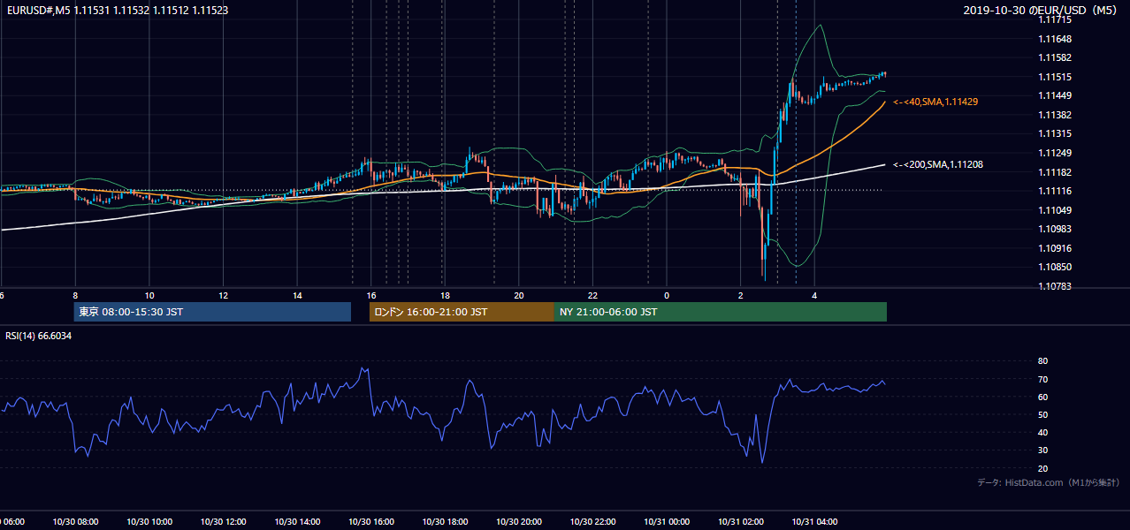The image size is (1130, 530).
Task: Click hour 8 tick on price chart axis
Action: pyautogui.click(x=75, y=295)
